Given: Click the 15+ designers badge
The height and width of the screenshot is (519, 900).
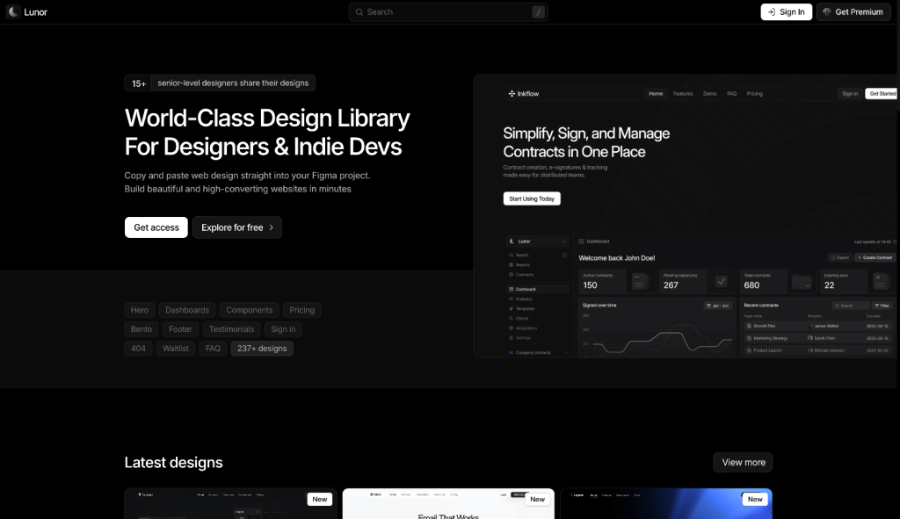Looking at the screenshot, I should pyautogui.click(x=220, y=83).
